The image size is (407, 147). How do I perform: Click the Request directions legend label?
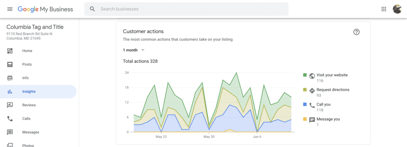(333, 90)
